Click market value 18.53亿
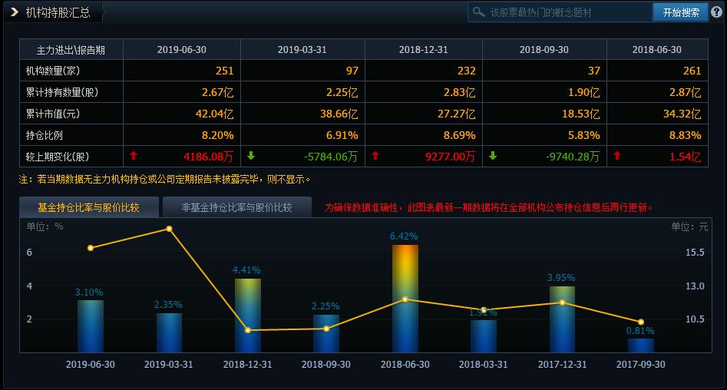 (x=581, y=114)
